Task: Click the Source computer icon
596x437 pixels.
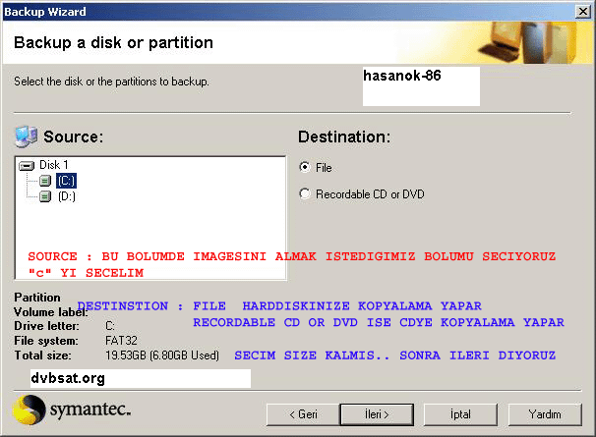Action: click(x=27, y=137)
